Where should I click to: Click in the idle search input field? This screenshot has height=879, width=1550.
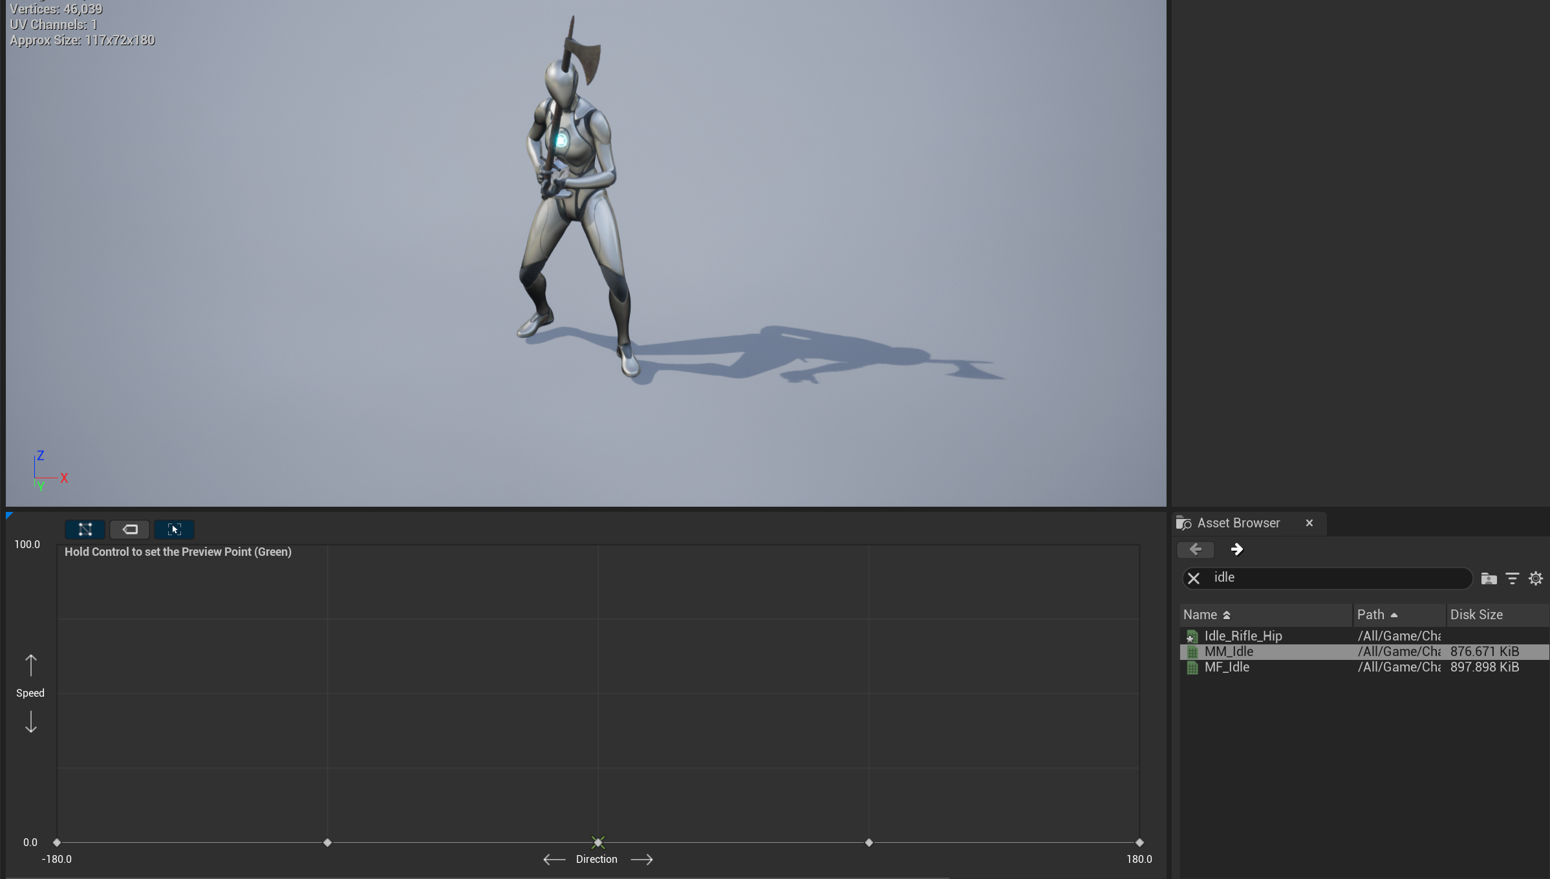[x=1332, y=578]
